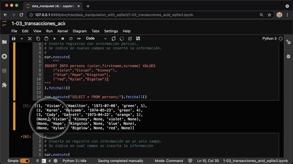
Task: Toggle the Simple interface mode switch
Action: click(24, 161)
